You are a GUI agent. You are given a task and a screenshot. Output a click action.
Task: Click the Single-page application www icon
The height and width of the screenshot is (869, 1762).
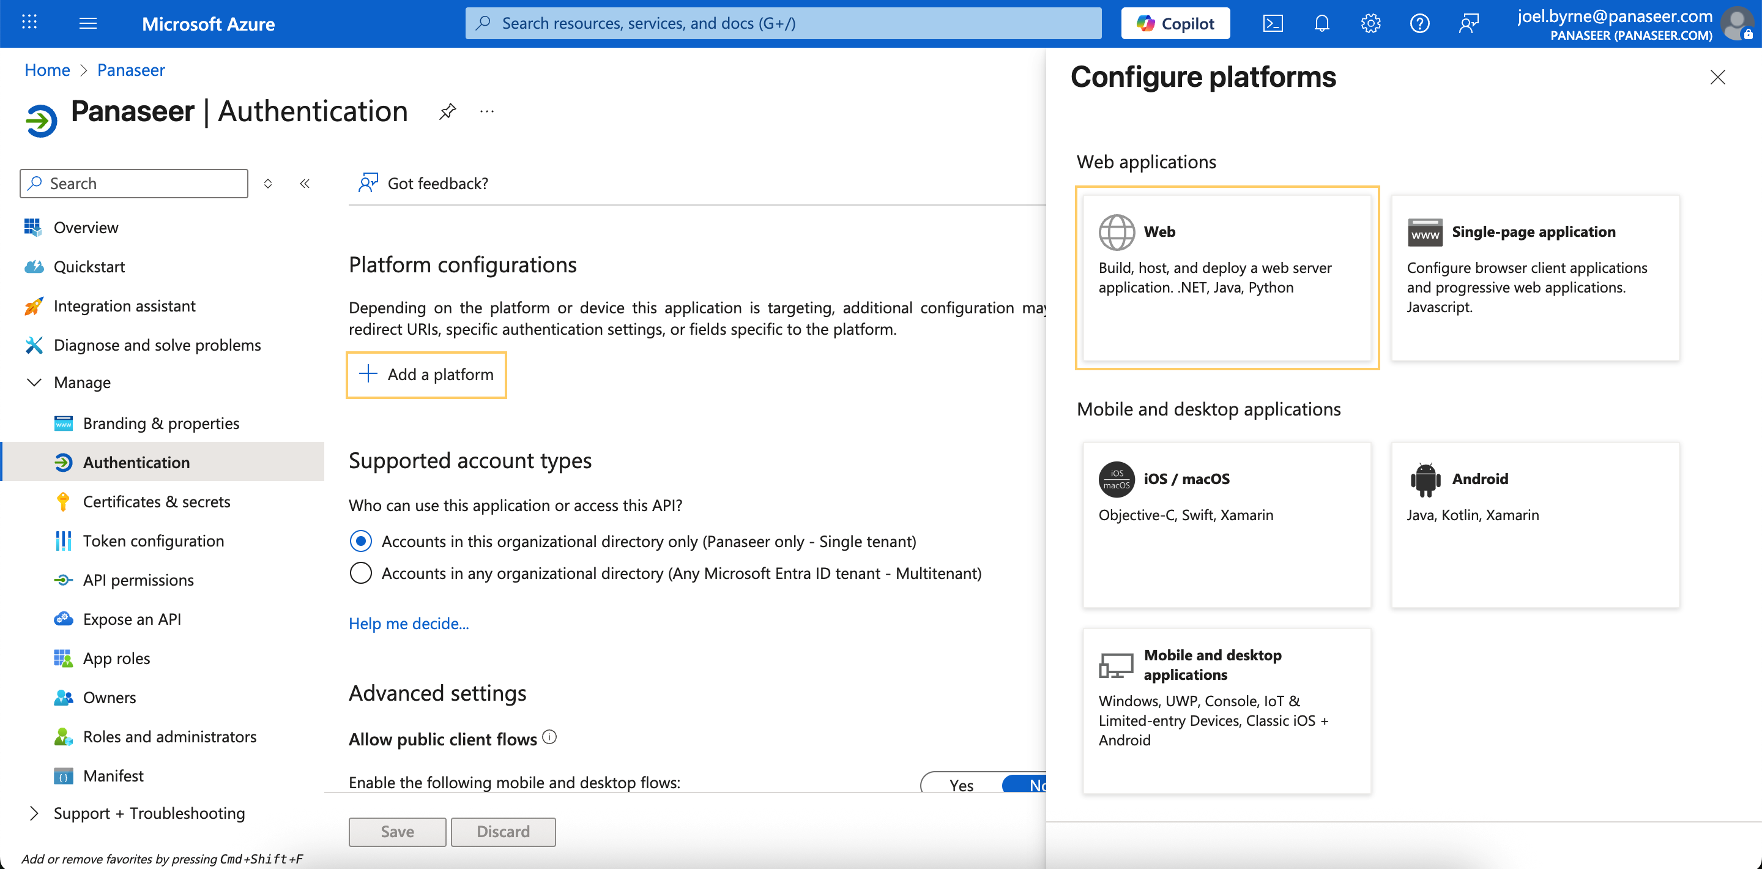[1425, 232]
